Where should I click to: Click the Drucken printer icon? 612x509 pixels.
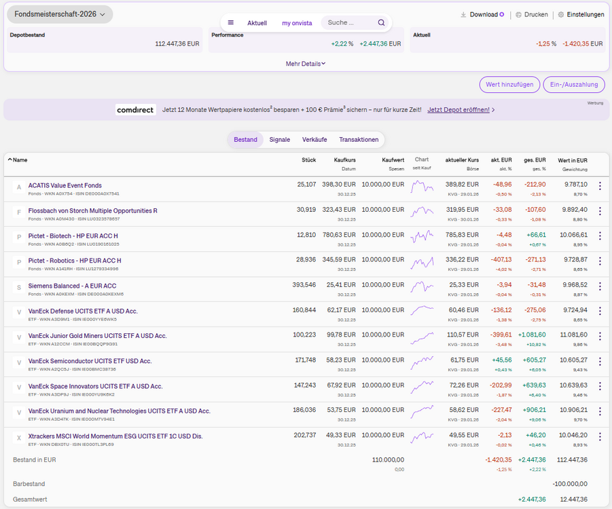[518, 14]
